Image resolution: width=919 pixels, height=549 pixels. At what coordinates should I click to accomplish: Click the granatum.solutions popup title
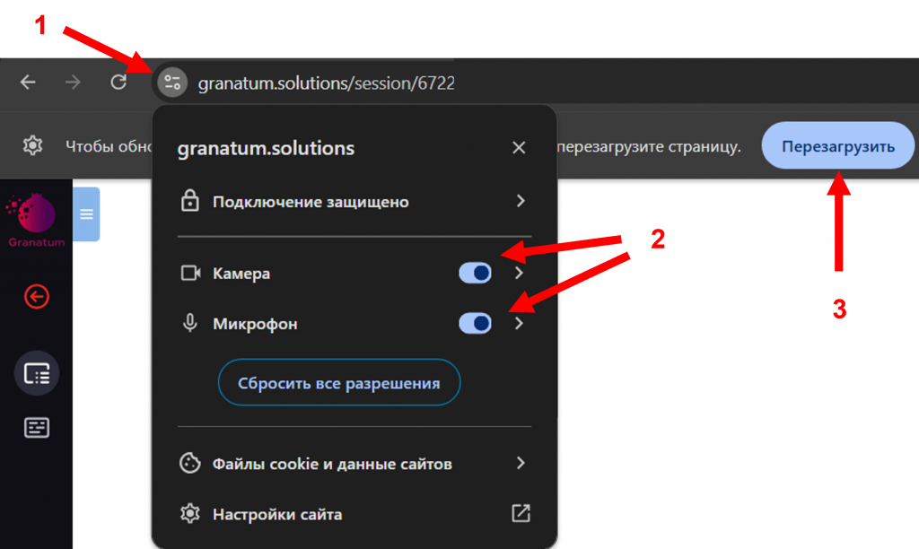[x=266, y=148]
